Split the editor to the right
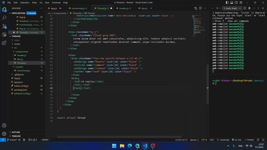This screenshot has height=150, width=267. click(200, 8)
